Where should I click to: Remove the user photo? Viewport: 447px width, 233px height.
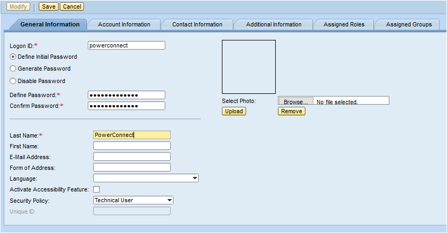click(291, 111)
